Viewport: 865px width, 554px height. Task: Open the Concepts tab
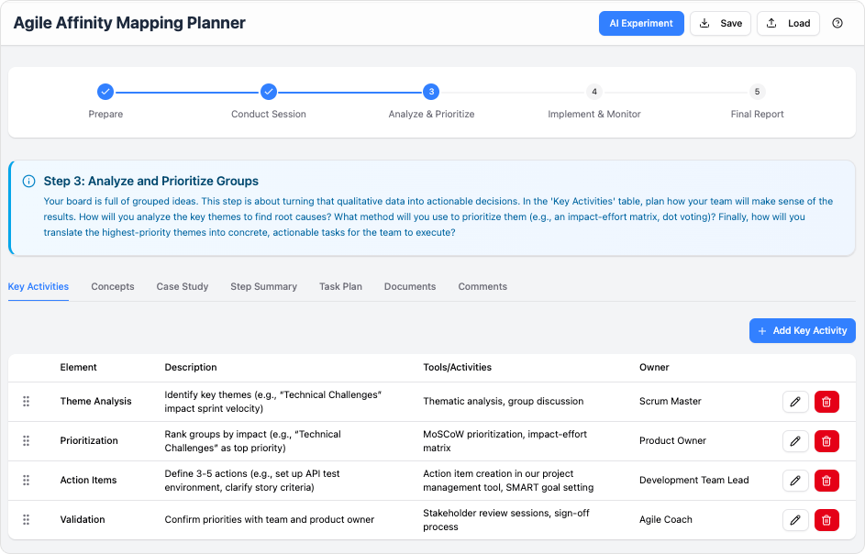(113, 286)
